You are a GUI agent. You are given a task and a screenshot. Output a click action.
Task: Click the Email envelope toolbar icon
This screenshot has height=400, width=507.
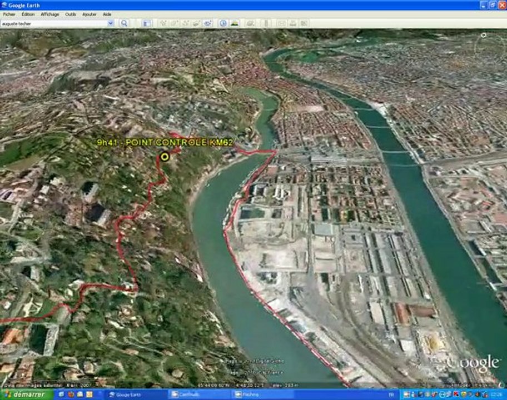pos(282,23)
